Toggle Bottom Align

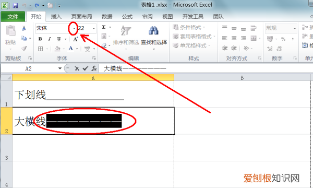pyautogui.click(x=243, y=29)
